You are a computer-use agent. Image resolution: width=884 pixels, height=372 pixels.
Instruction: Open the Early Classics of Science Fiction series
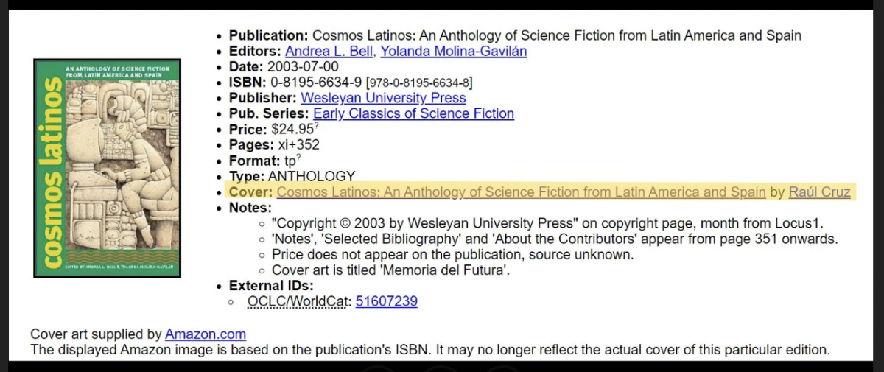click(x=413, y=113)
